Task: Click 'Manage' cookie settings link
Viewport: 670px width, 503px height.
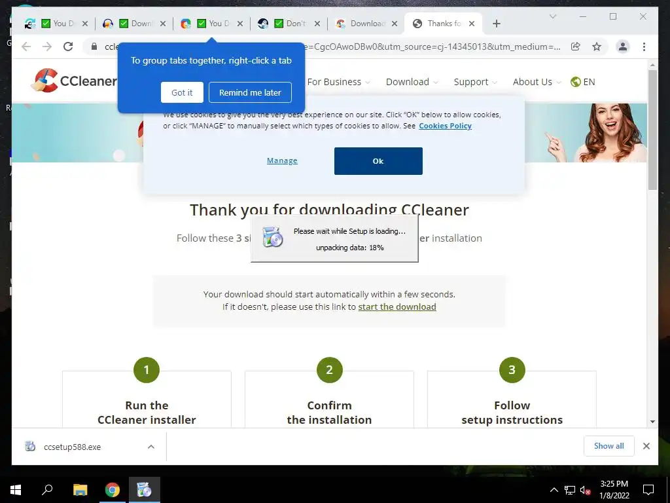Action: [282, 160]
